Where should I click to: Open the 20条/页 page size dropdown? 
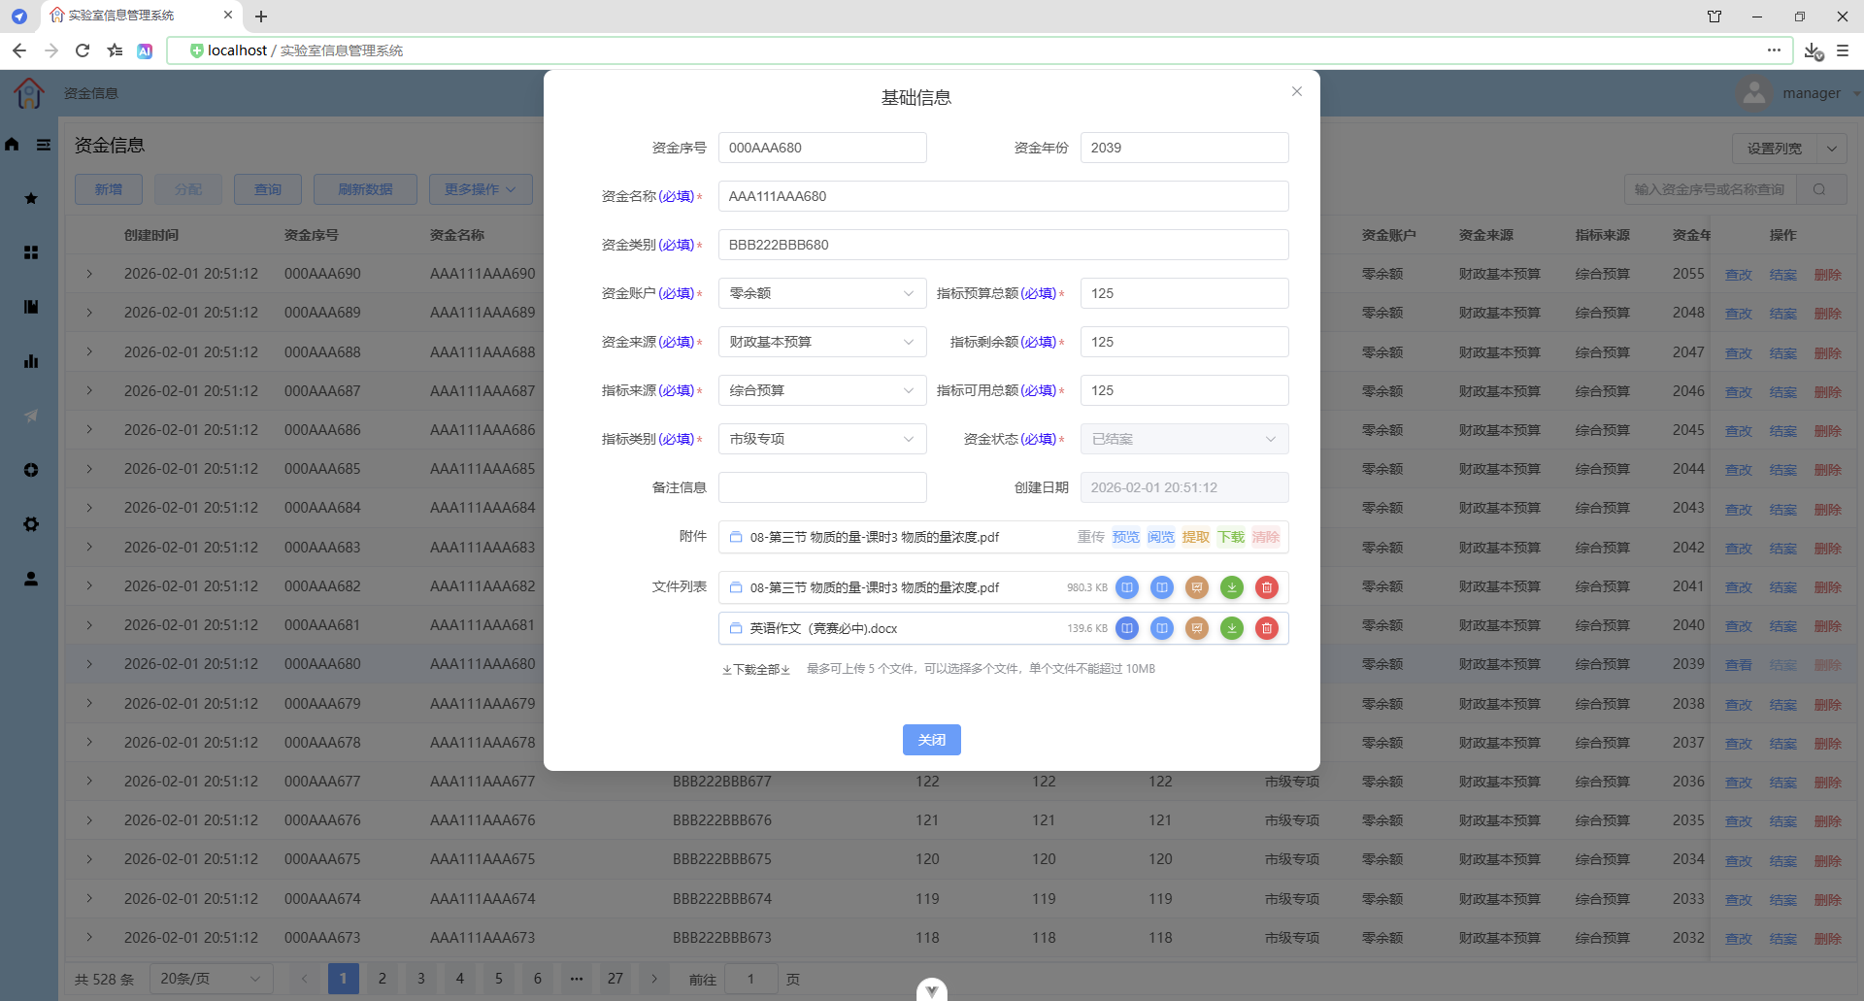click(x=211, y=979)
